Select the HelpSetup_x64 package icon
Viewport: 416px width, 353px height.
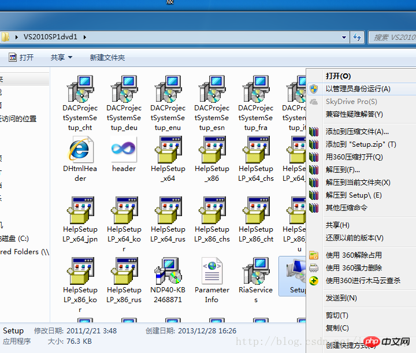168,149
